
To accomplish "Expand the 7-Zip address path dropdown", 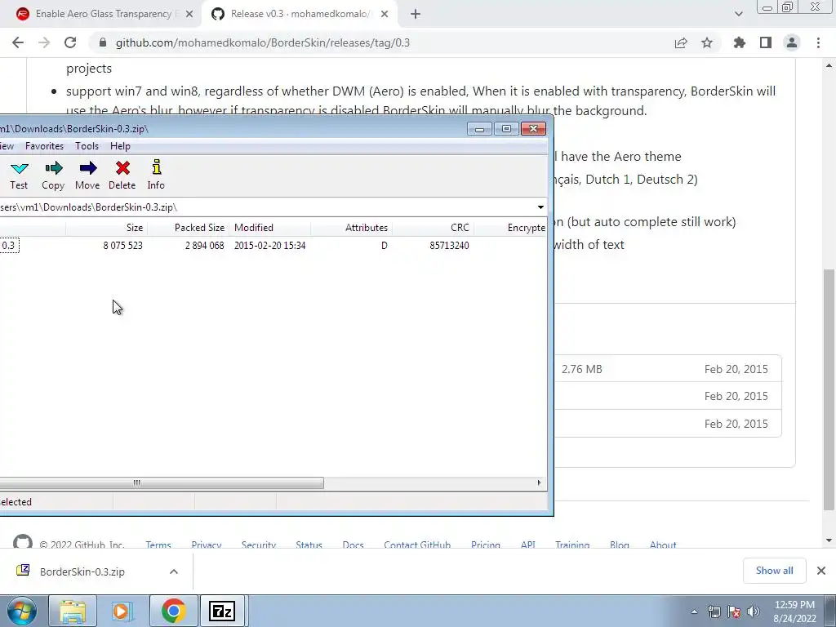I will tap(540, 207).
